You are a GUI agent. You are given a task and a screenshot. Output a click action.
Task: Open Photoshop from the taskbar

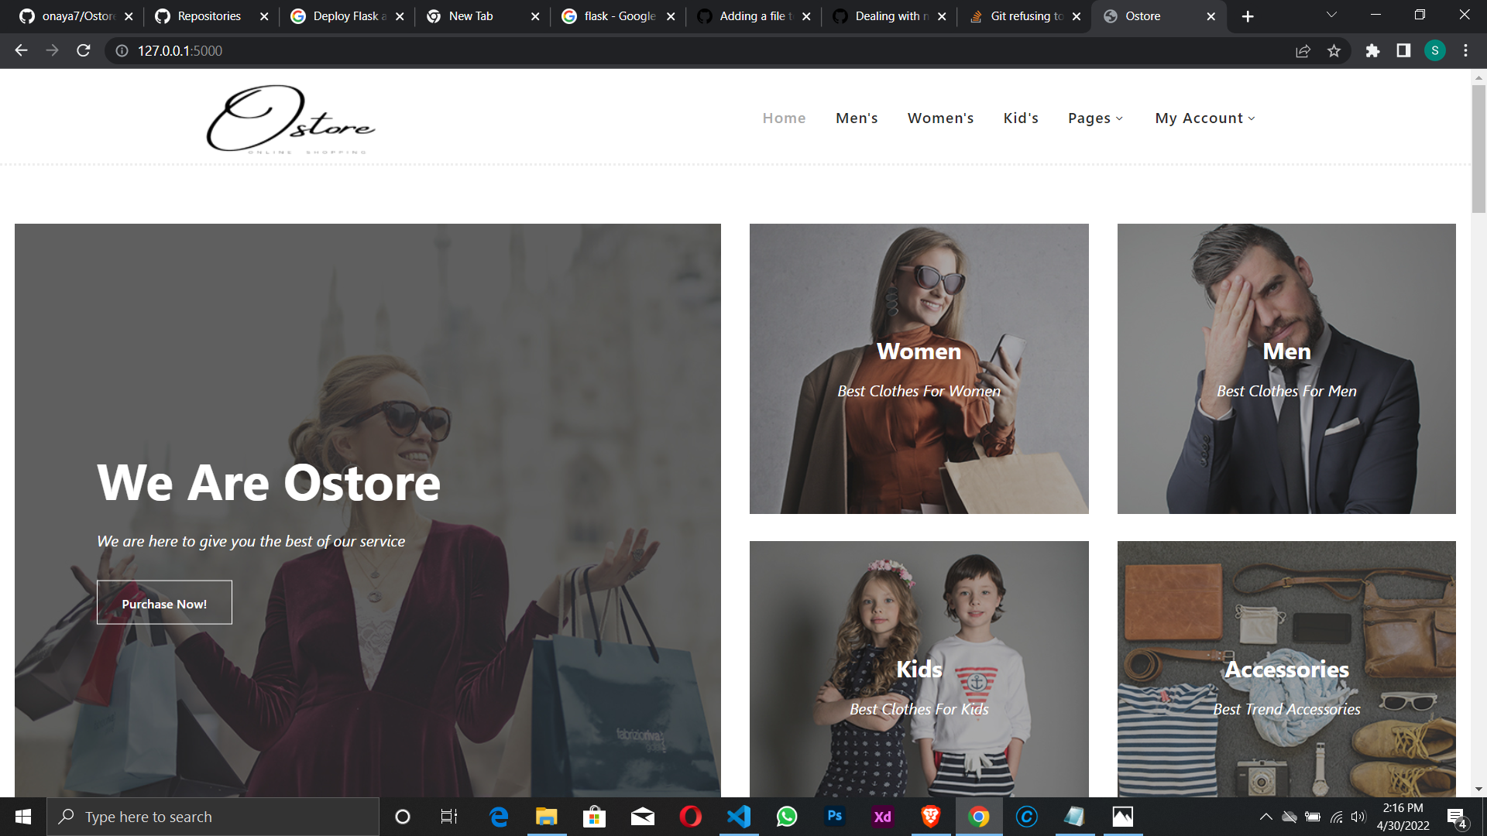(x=835, y=816)
